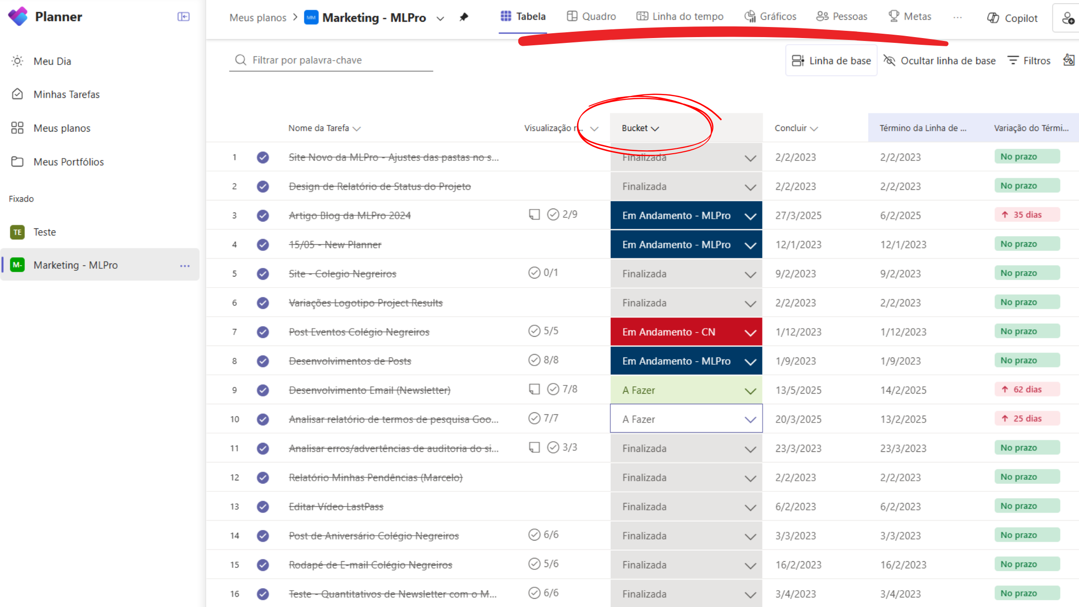Open more options for Marketing - MLPro
Screen dimensions: 1079x607
click(x=185, y=265)
